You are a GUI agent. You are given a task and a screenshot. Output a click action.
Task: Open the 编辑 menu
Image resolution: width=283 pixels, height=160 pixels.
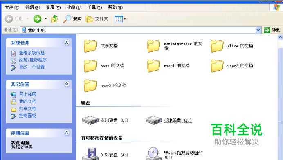coord(33,7)
